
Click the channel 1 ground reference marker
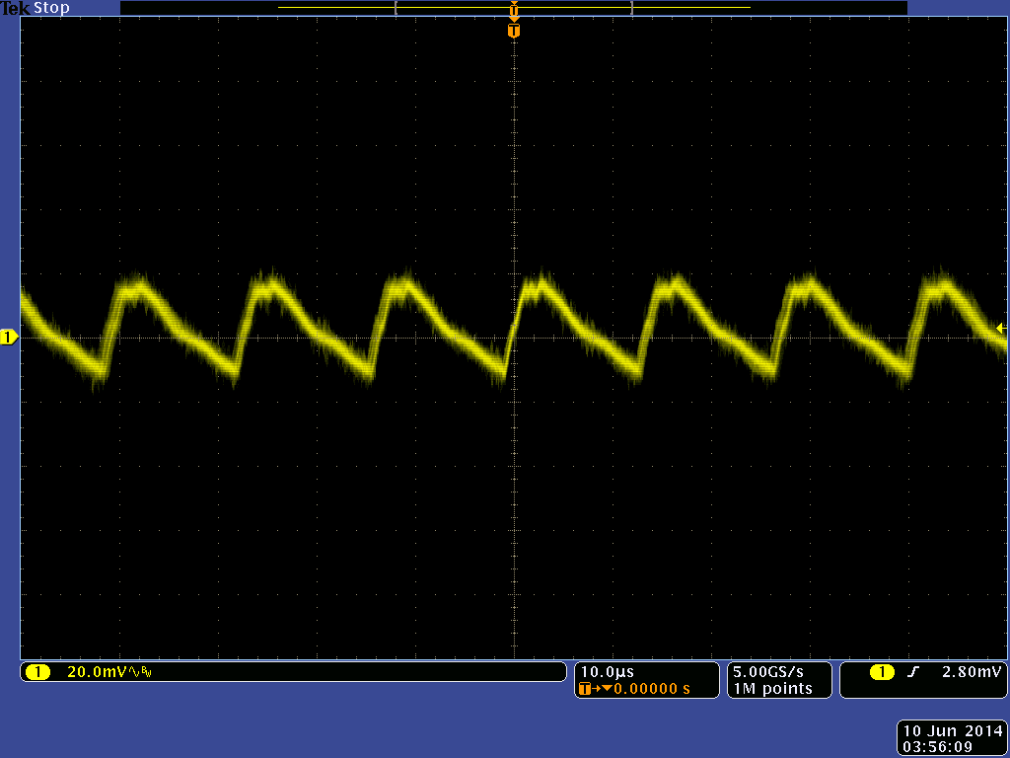coord(9,338)
